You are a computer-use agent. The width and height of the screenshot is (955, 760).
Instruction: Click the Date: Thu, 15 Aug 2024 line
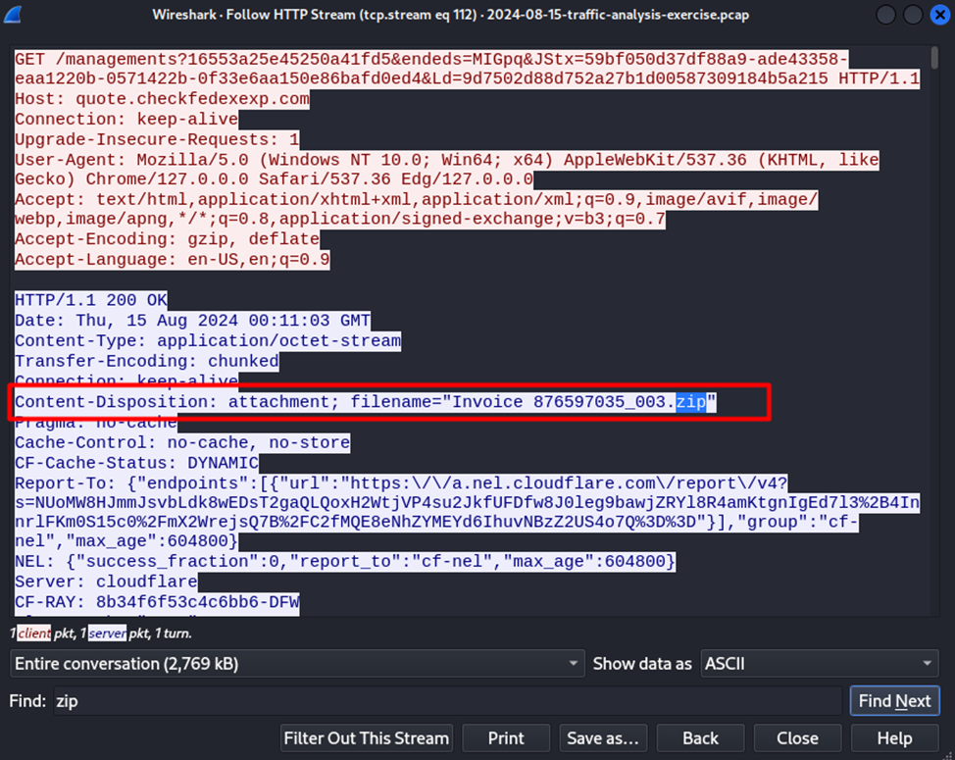tap(192, 321)
